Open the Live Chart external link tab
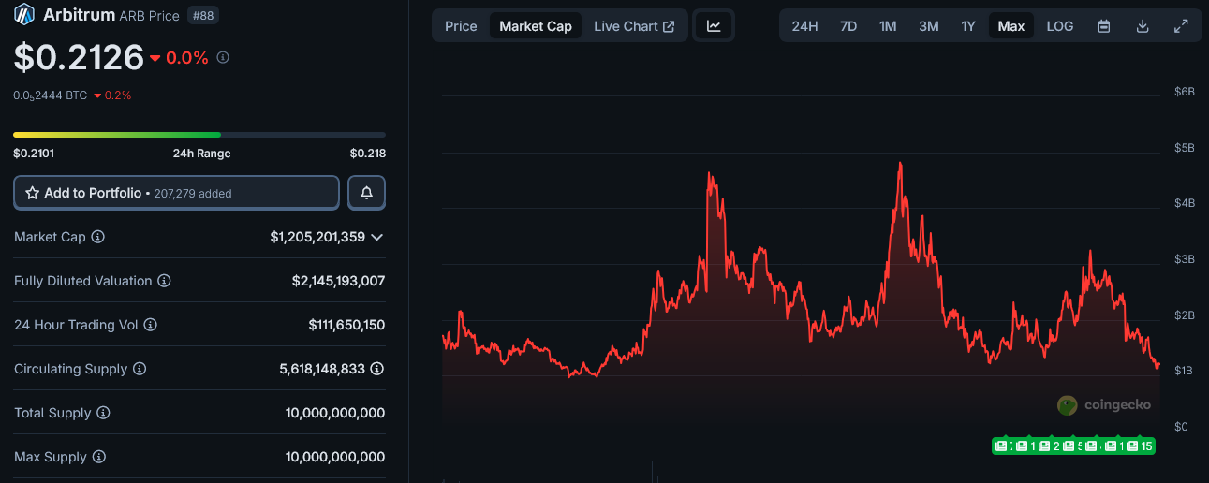The image size is (1209, 483). [x=634, y=26]
